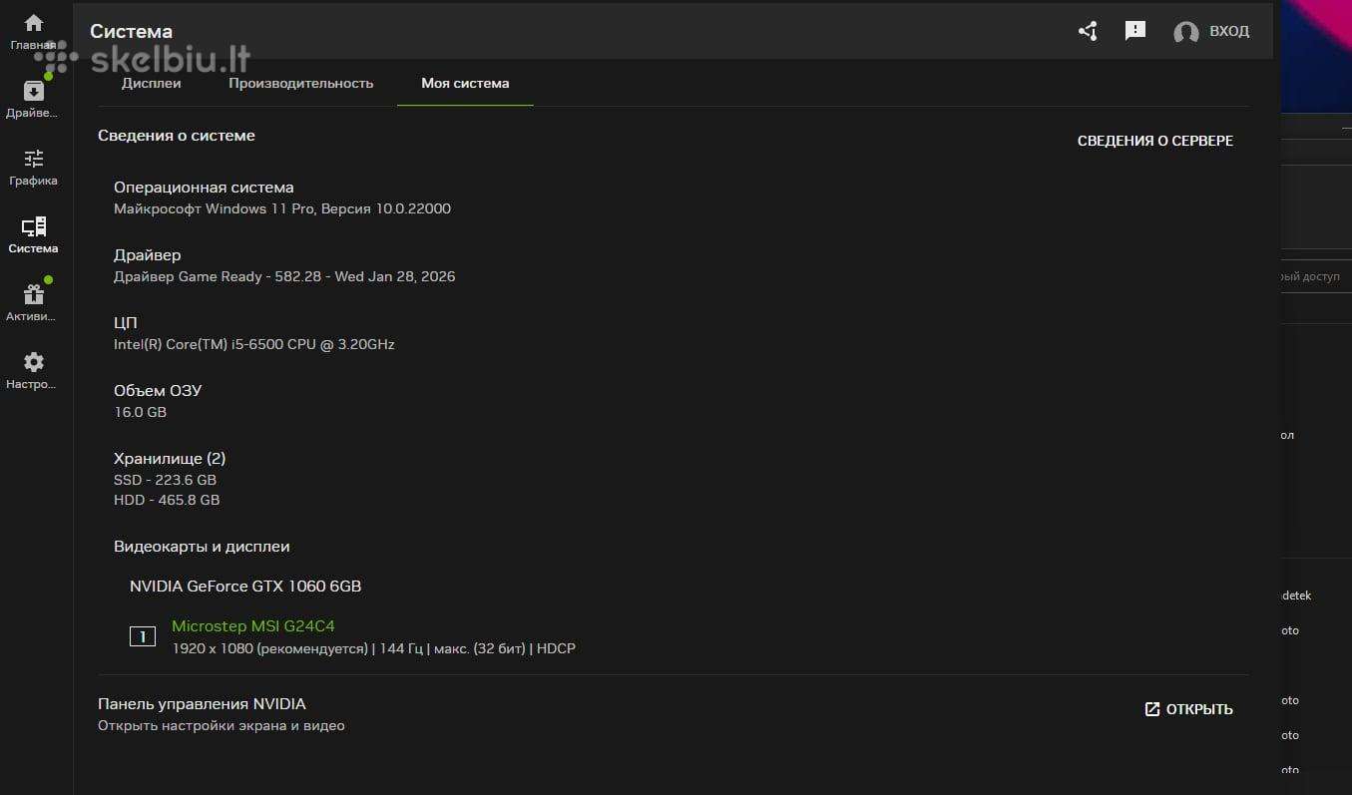Click the Microstep MSI G24C4 display name
The height and width of the screenshot is (795, 1352).
pos(253,626)
